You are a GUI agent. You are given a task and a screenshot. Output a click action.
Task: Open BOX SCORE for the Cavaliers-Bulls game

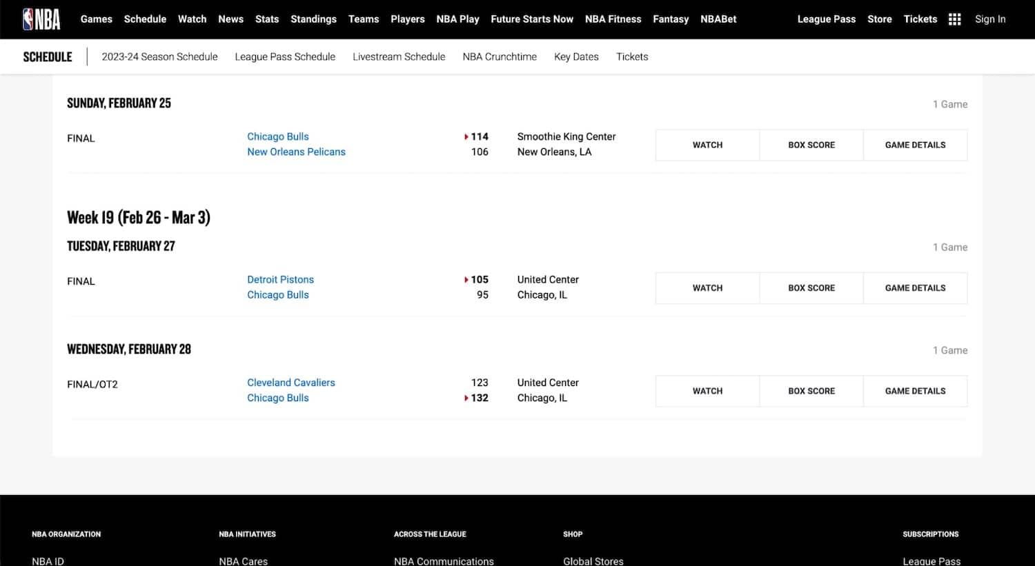click(811, 391)
